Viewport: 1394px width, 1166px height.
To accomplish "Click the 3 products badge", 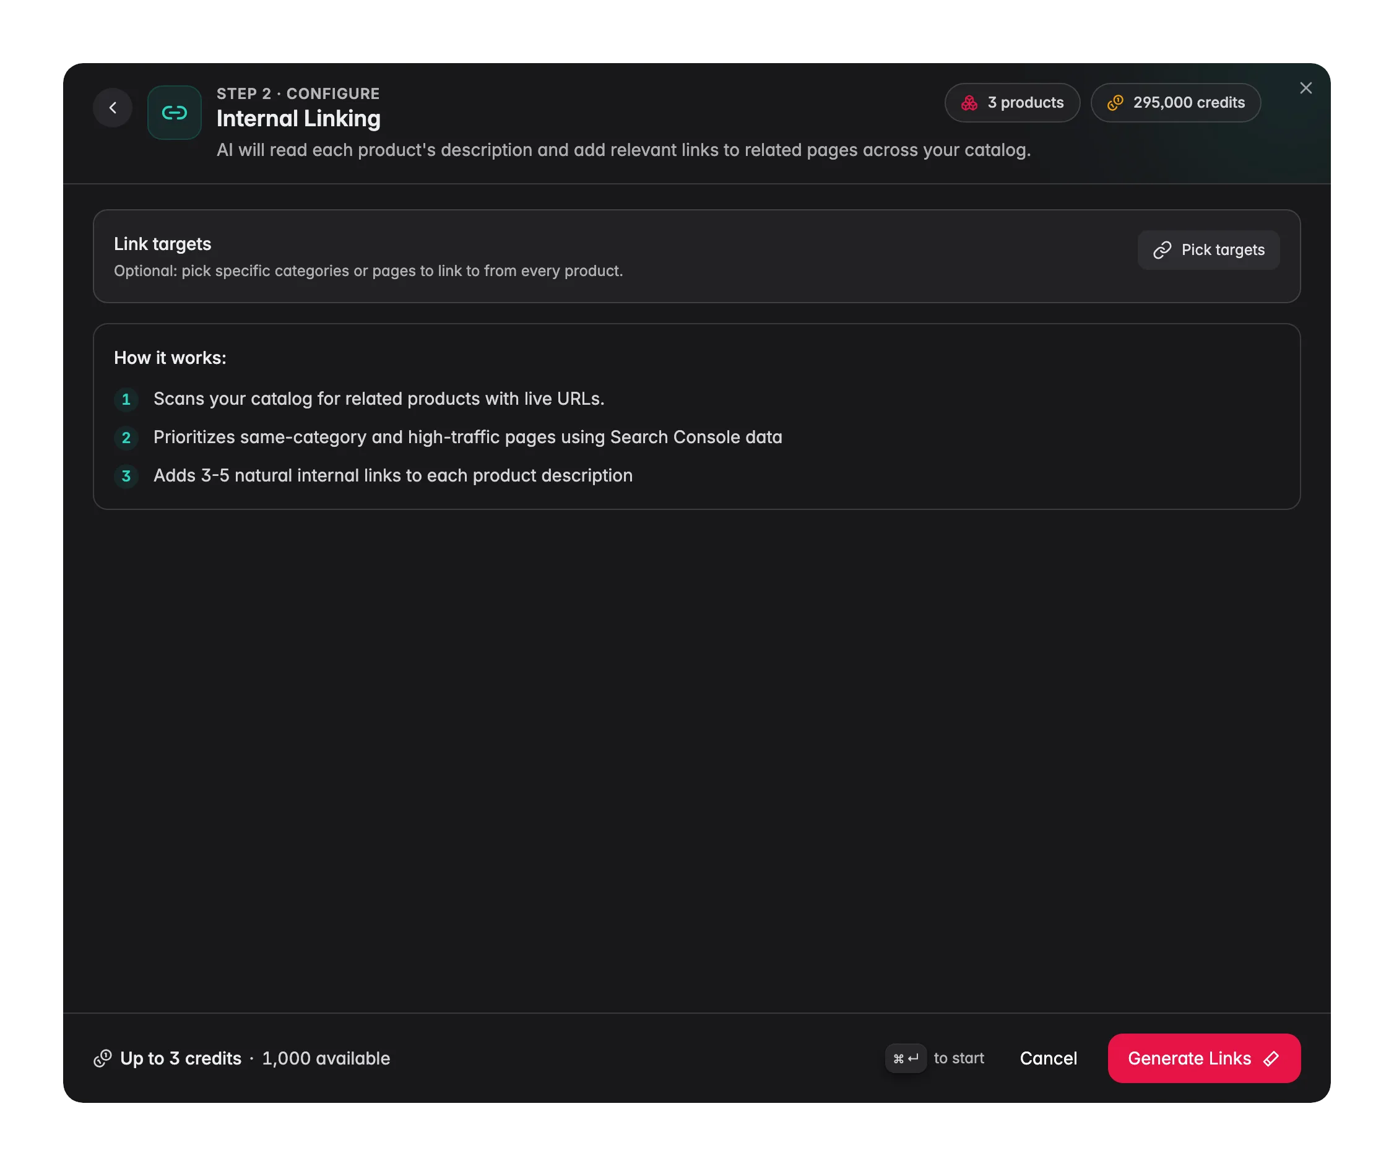I will 1011,103.
